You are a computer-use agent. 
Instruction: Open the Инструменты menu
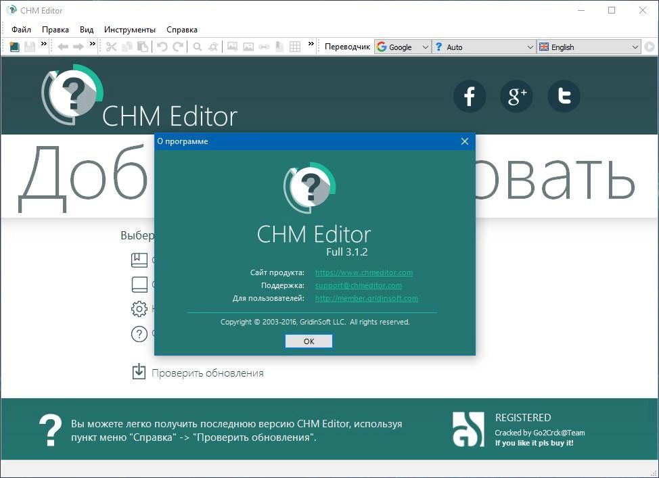(x=130, y=29)
